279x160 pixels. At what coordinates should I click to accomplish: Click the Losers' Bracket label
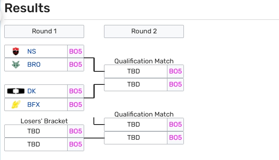(44, 121)
